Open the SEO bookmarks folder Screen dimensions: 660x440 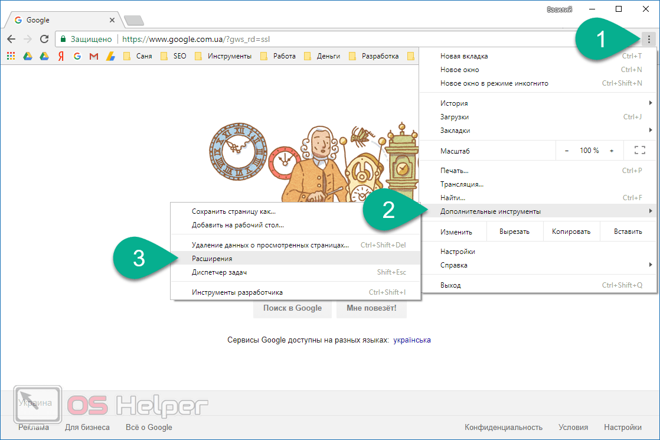[x=174, y=56]
